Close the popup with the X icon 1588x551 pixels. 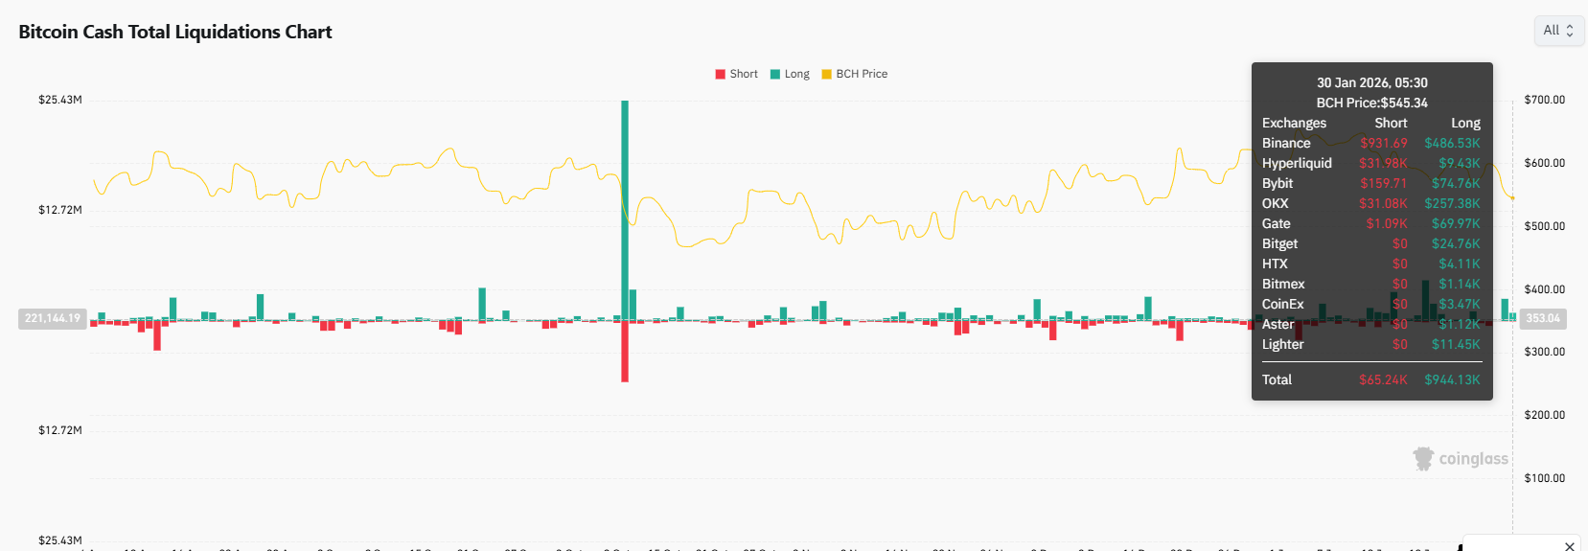(1569, 545)
